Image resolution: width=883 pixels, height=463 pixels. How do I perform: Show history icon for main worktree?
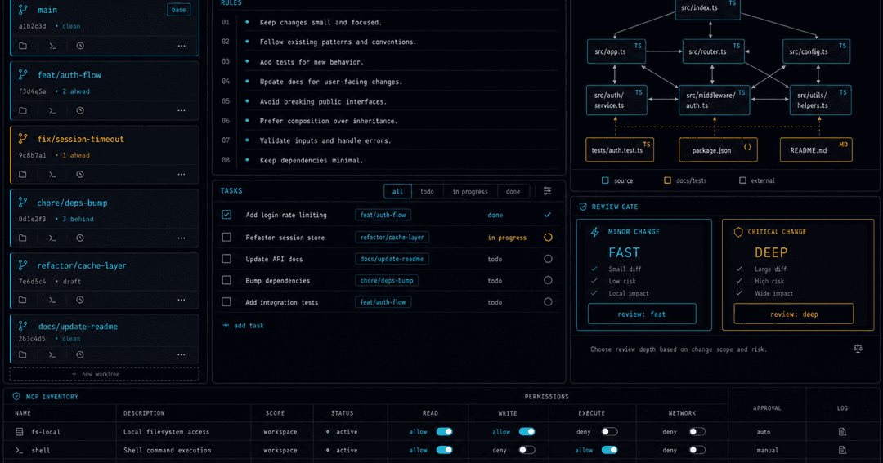click(80, 46)
